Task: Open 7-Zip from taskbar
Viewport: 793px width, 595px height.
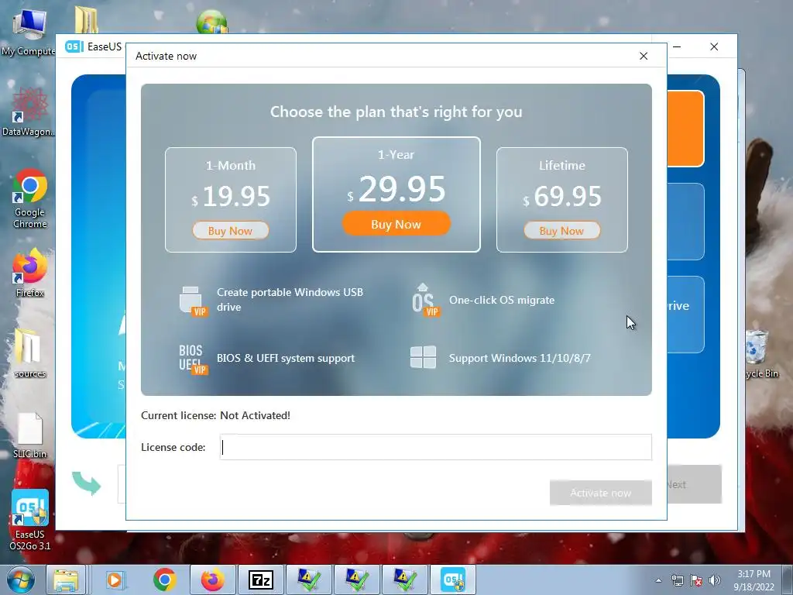Action: (260, 580)
